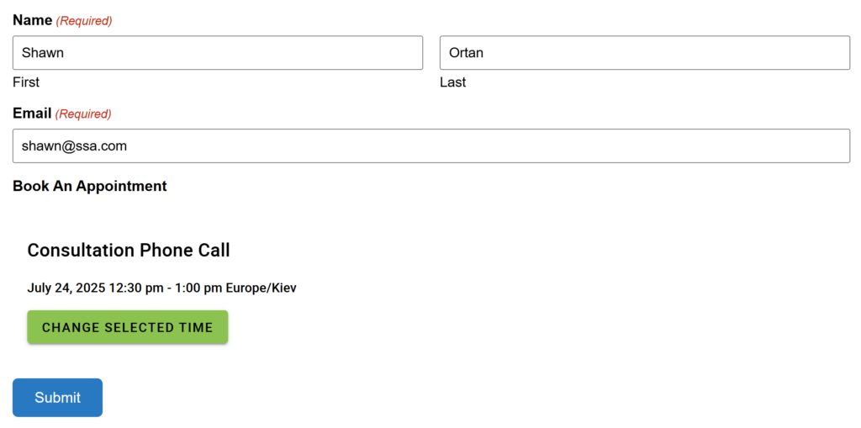Click the bold Name field label
The image size is (861, 428).
tap(32, 19)
